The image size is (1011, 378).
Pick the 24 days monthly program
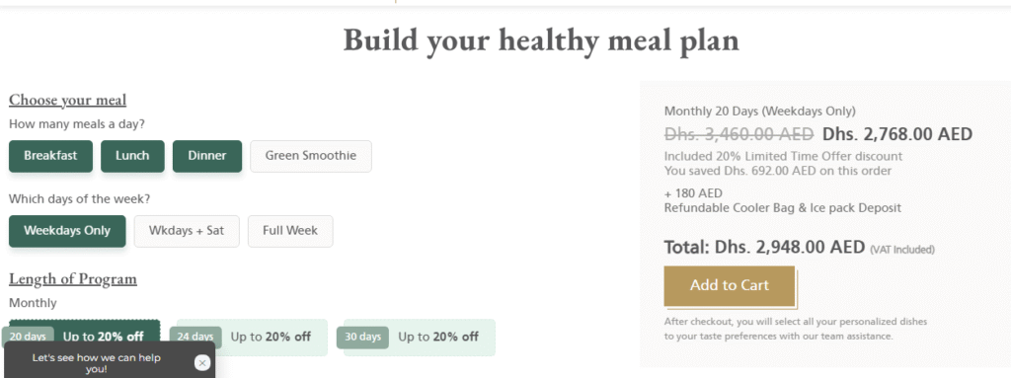(x=252, y=338)
